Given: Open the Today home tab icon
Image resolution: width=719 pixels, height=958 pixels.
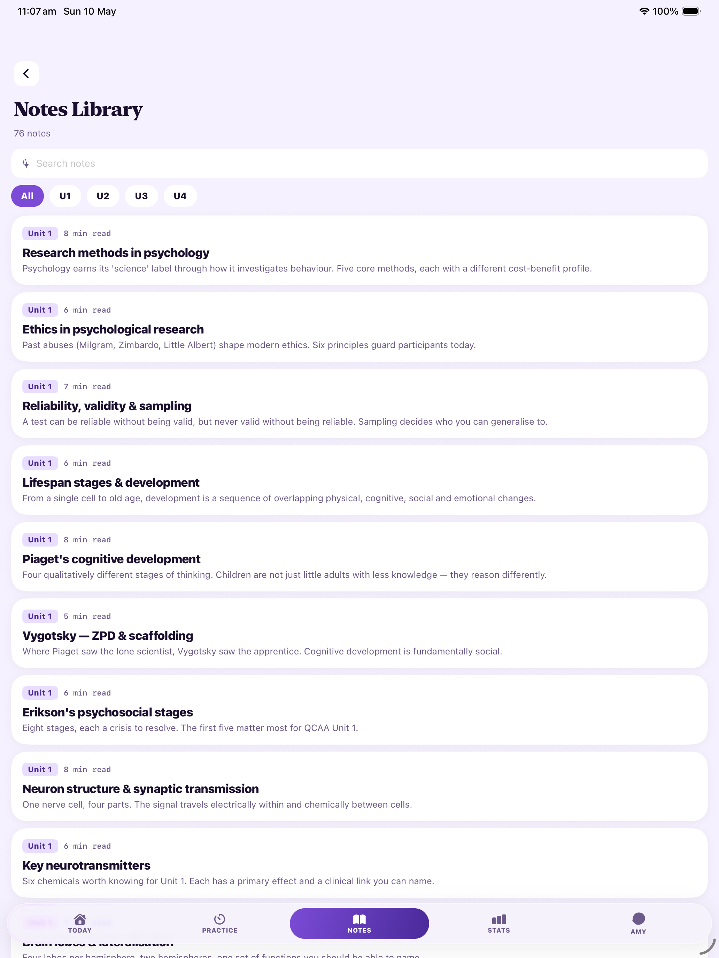Looking at the screenshot, I should [80, 919].
